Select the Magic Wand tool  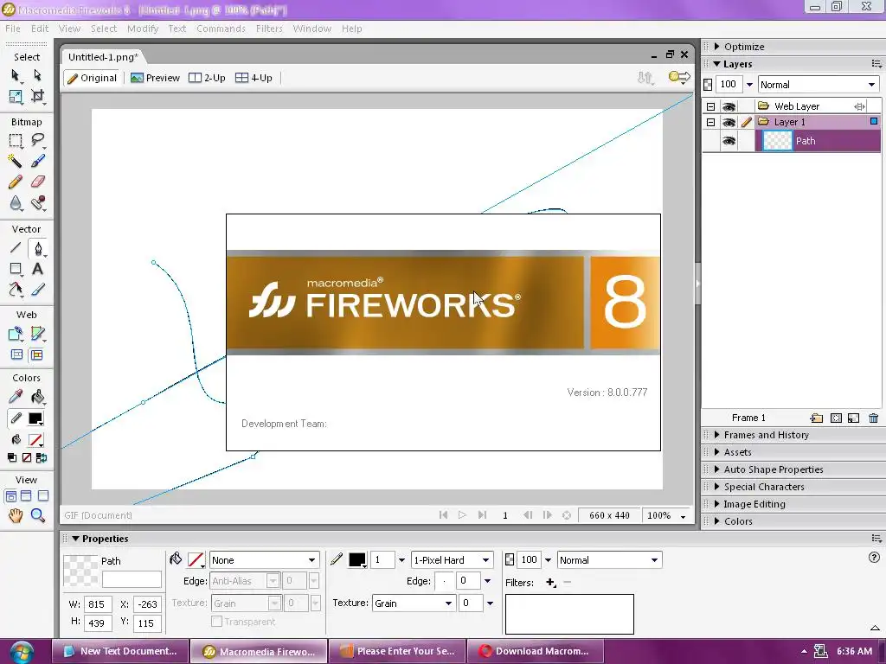(16, 162)
